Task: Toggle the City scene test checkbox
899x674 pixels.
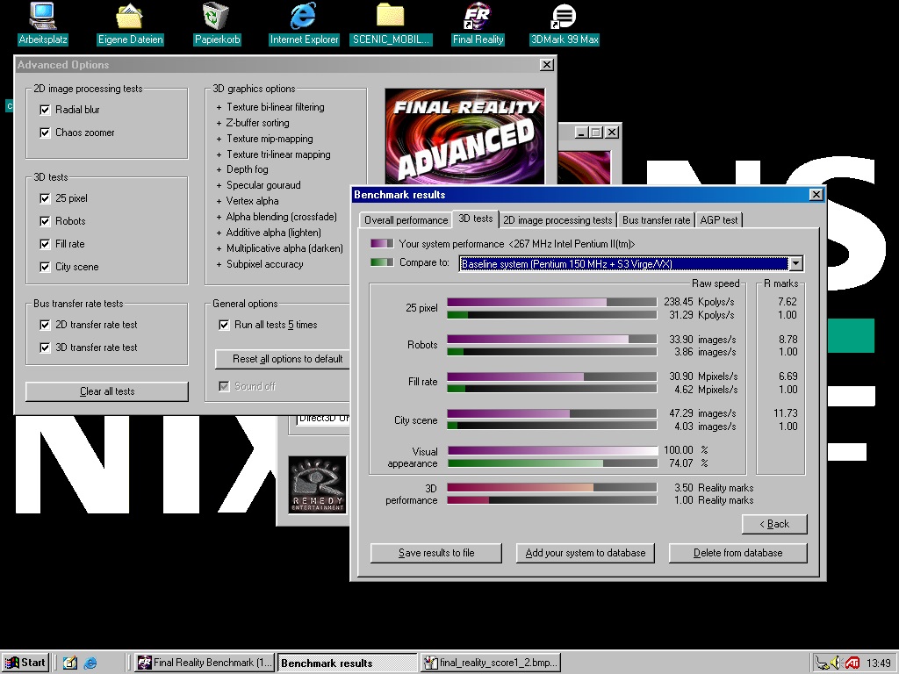Action: (45, 267)
